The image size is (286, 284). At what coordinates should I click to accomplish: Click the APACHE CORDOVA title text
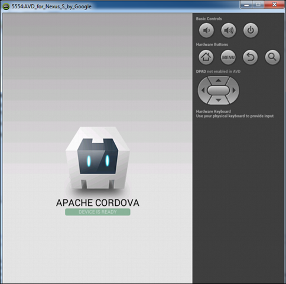(97, 203)
